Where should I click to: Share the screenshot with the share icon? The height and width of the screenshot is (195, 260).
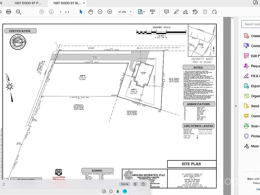tap(143, 184)
